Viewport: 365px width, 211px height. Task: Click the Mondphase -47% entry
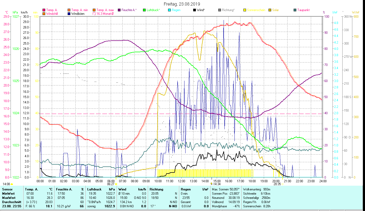click(226, 206)
